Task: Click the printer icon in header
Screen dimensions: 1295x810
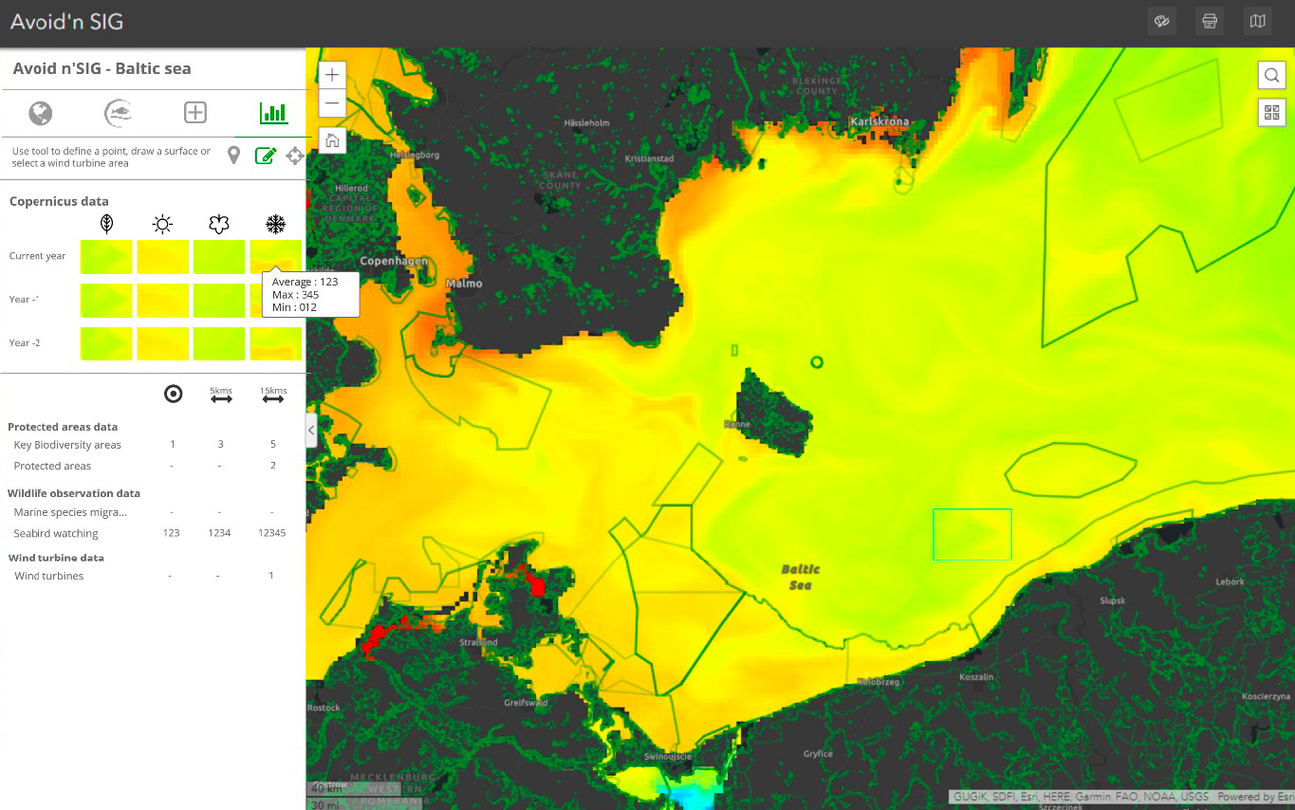Action: pyautogui.click(x=1210, y=21)
